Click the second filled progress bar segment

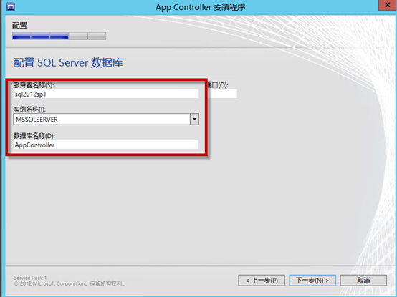[x=40, y=36]
